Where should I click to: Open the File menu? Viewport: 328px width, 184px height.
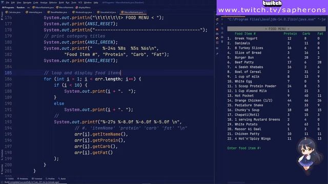7,3
